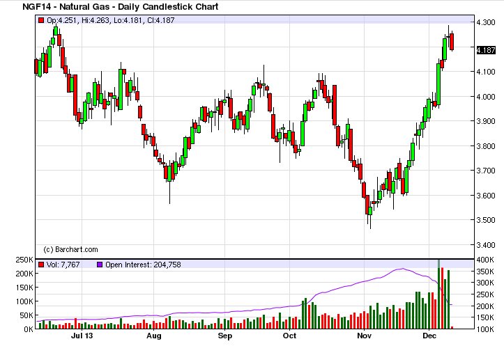Click the 350K open interest axis label
Image resolution: width=504 pixels, height=346 pixels.
[485, 272]
